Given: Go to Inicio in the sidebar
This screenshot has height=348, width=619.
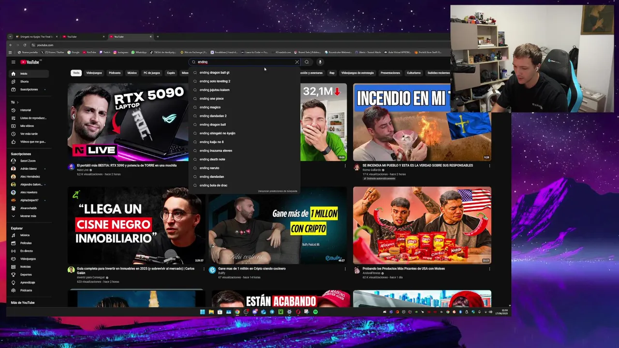Looking at the screenshot, I should pyautogui.click(x=29, y=73).
